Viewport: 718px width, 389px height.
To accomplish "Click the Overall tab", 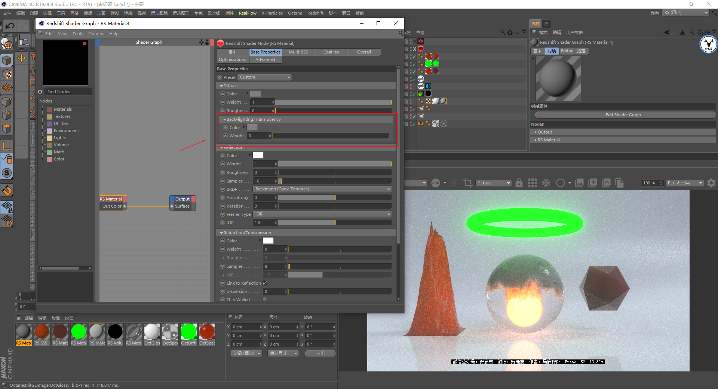I will coord(364,52).
